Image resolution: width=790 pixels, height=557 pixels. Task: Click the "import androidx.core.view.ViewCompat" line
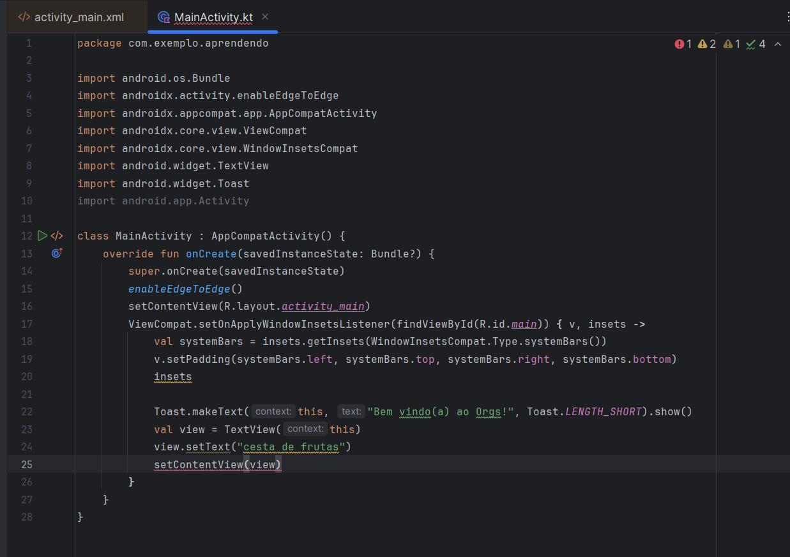tap(192, 130)
